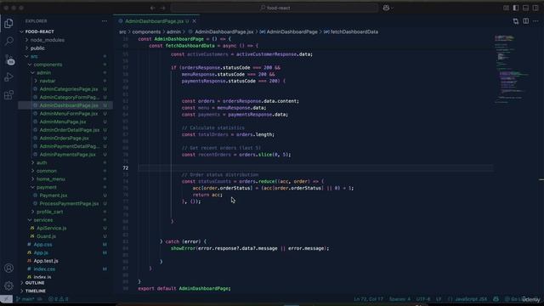Click the components breadcrumb segment
Viewport: 544px width, 306px height.
point(146,31)
